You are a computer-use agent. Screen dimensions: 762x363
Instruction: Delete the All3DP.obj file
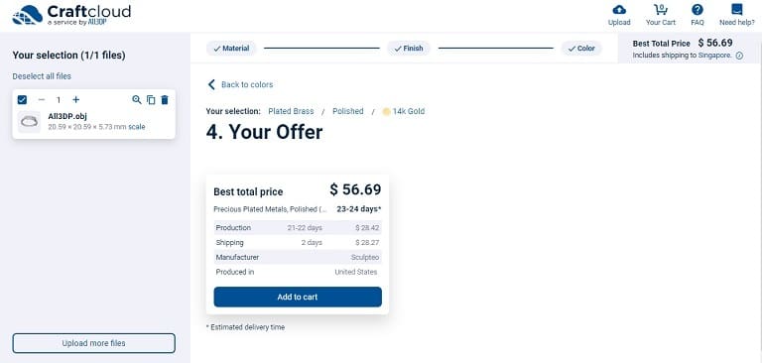(165, 99)
